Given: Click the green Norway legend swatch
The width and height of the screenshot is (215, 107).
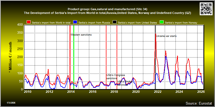Looking at the screenshot, I should (162, 22).
